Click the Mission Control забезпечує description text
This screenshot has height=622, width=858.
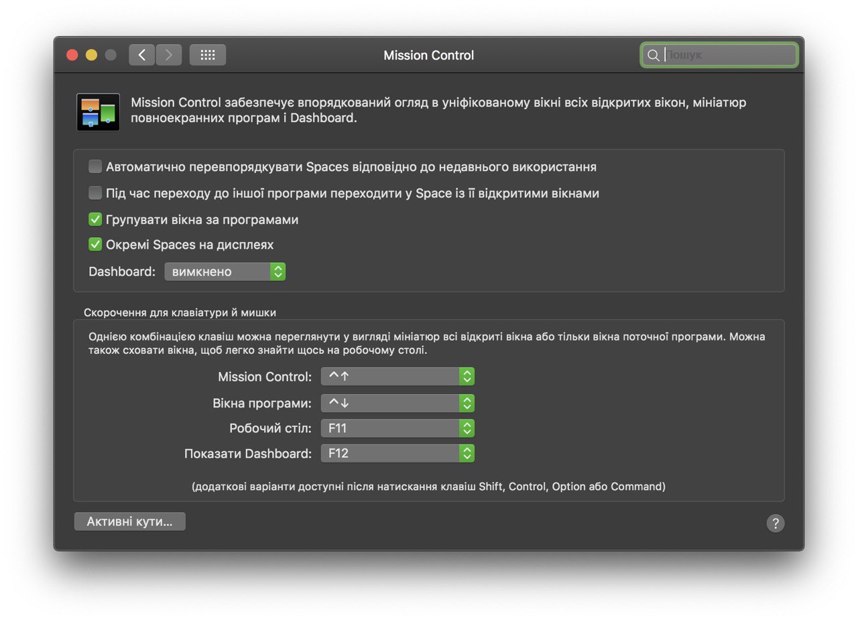(438, 111)
